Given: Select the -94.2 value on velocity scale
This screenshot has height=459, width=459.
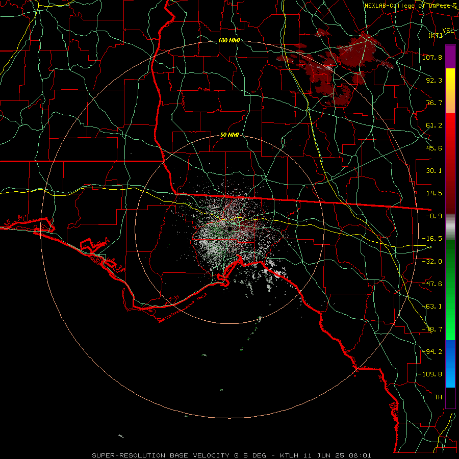Looking at the screenshot, I should 432,352.
